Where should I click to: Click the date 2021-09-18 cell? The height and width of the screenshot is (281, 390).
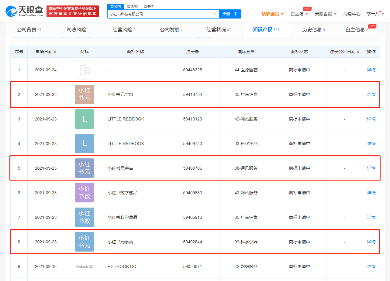coord(46,266)
